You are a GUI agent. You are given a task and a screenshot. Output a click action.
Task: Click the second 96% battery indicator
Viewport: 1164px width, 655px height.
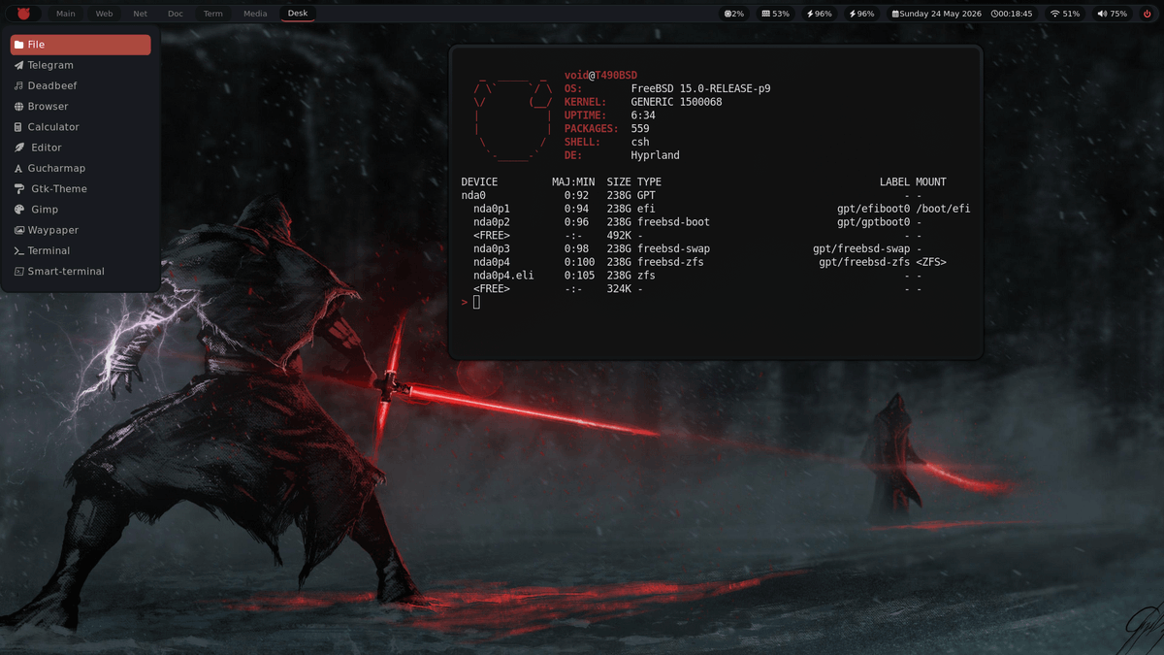861,14
